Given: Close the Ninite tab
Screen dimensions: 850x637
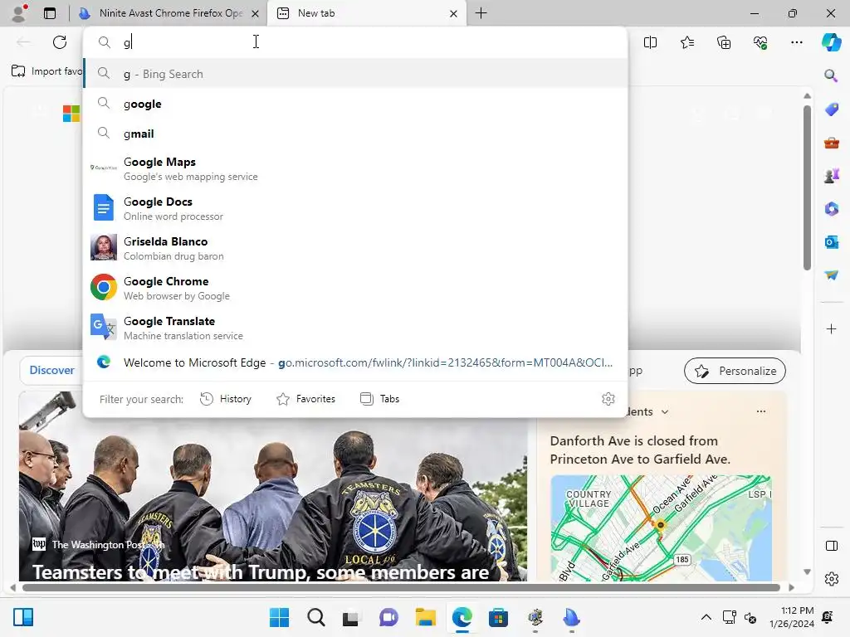Looking at the screenshot, I should (x=255, y=13).
